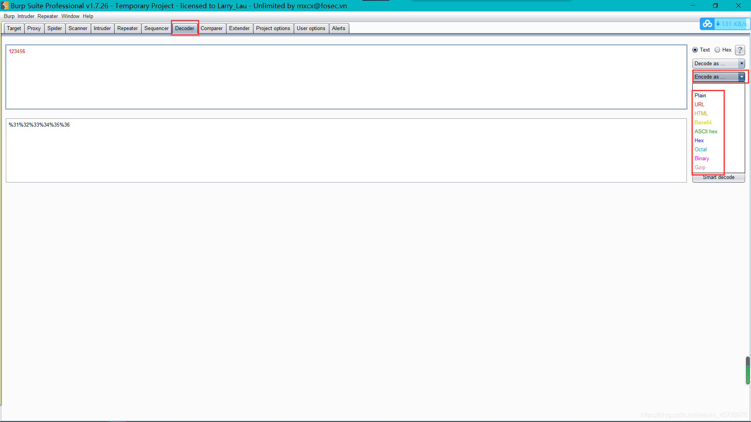
Task: Click the Decoder tab
Action: [185, 28]
